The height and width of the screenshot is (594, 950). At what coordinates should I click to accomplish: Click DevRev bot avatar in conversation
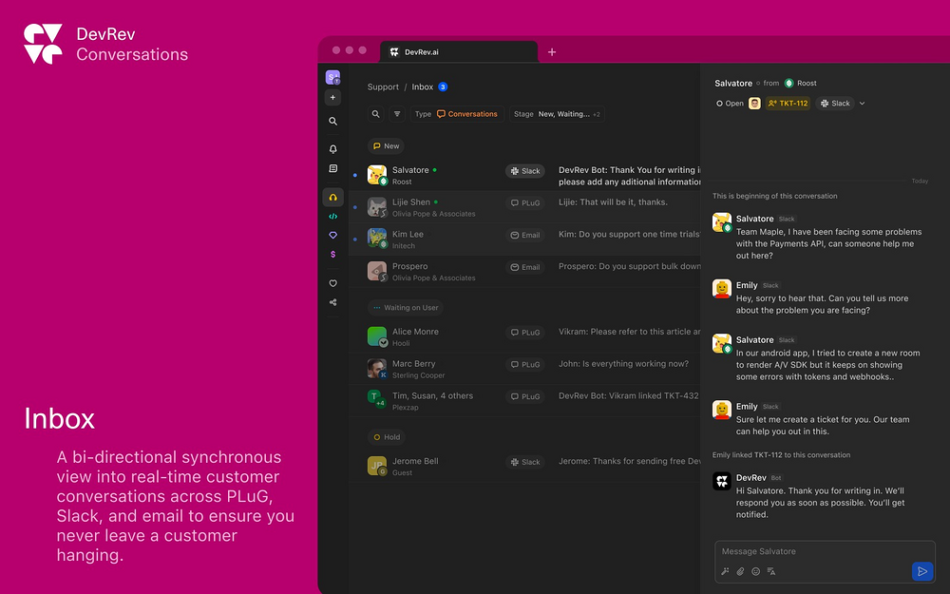point(722,481)
